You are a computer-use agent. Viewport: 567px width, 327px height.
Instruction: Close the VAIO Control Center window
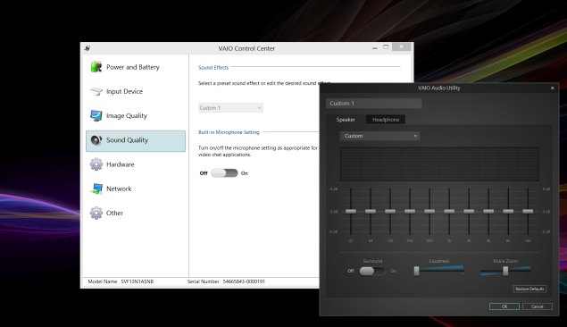tap(402, 46)
